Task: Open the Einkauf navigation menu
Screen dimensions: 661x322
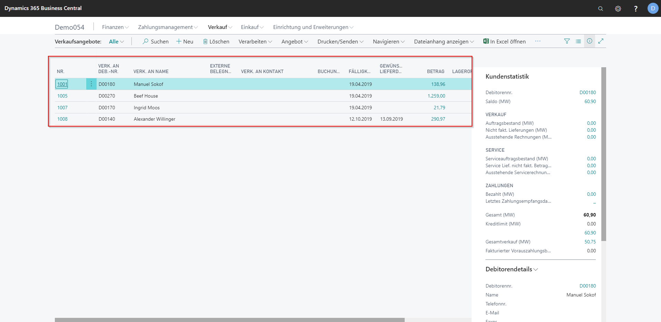Action: 252,27
